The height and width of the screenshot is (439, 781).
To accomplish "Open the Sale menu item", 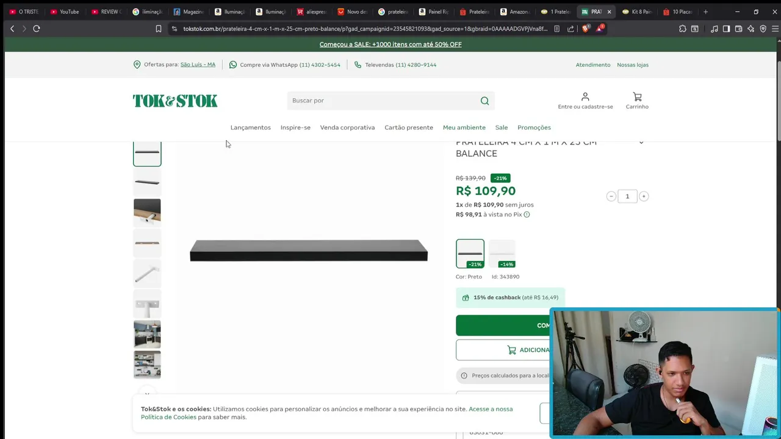I will click(x=502, y=127).
